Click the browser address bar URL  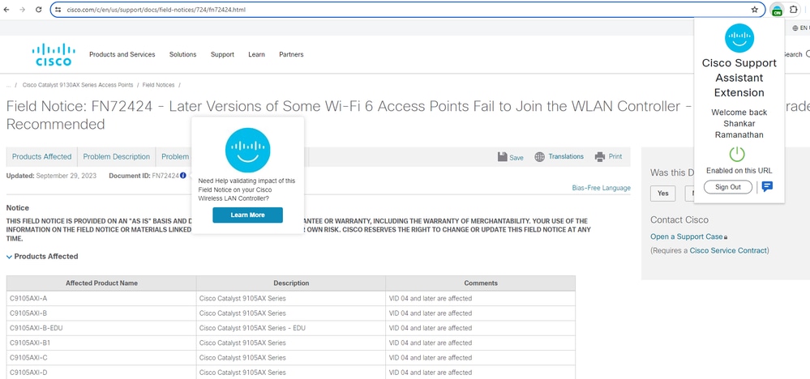click(x=156, y=9)
